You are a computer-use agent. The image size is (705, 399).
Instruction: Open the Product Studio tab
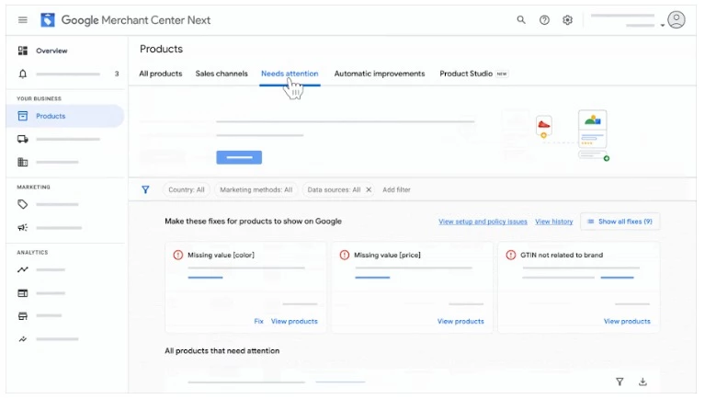coord(466,74)
